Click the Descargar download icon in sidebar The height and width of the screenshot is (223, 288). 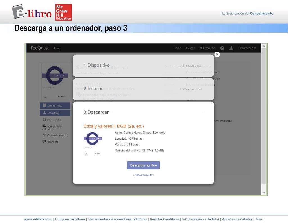click(44, 112)
